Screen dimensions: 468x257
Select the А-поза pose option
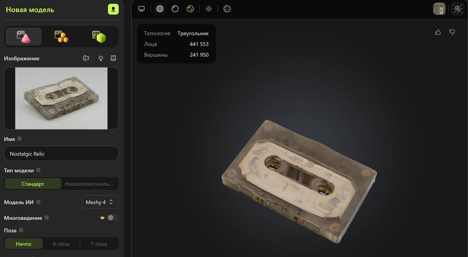(61, 244)
